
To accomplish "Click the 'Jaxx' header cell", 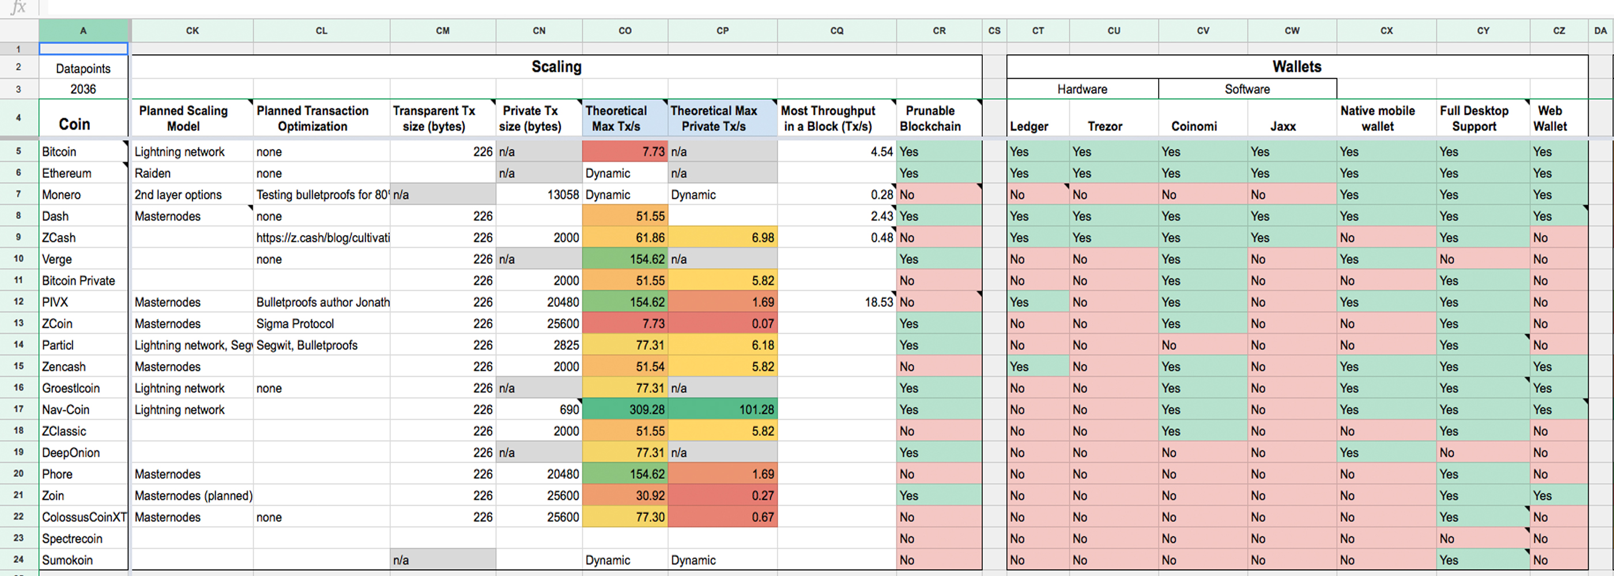I will coord(1291,118).
